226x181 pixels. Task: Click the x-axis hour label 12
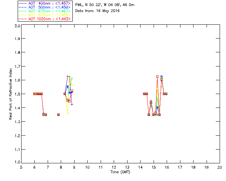tap(114, 167)
